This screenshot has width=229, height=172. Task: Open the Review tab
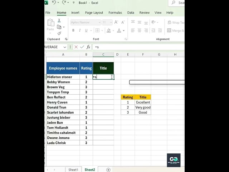(x=145, y=13)
